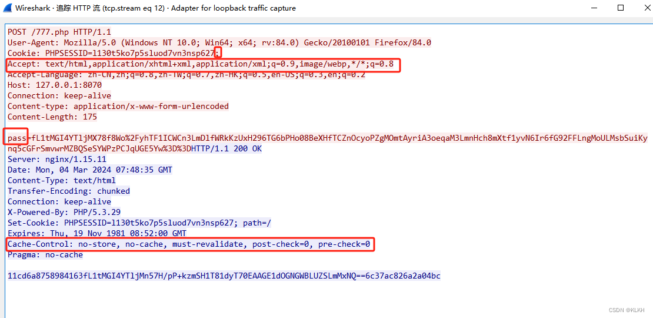Image resolution: width=653 pixels, height=318 pixels.
Task: Click the X-Powered-By: PHP/5.3.29 line
Action: (64, 213)
